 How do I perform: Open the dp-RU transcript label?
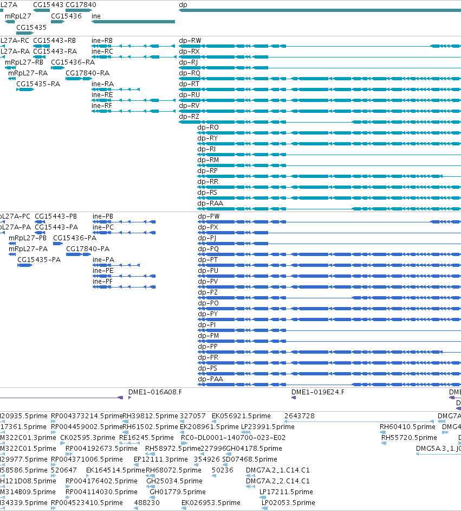point(190,95)
